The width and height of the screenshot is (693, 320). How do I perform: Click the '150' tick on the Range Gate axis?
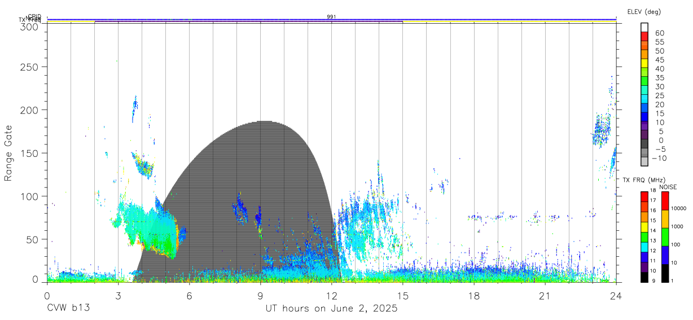(29, 153)
